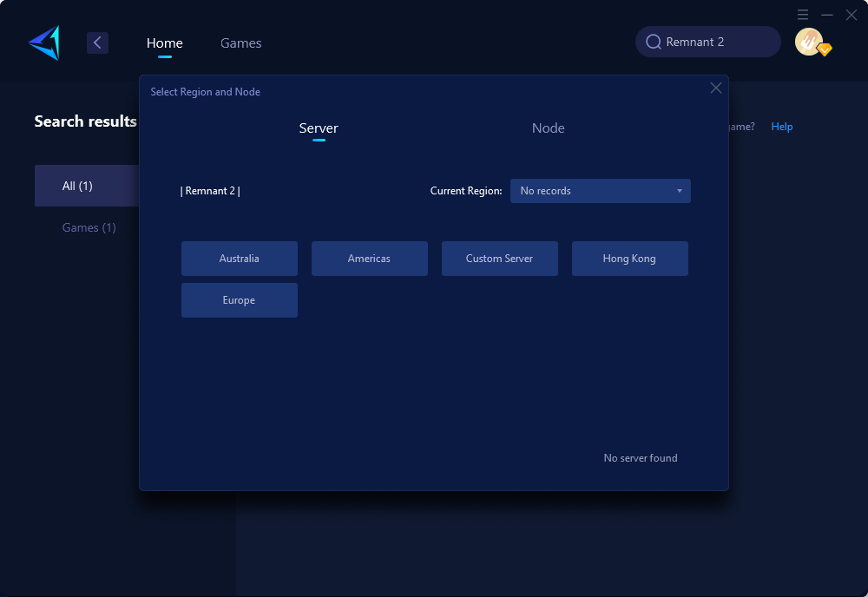The width and height of the screenshot is (868, 597).
Task: Open the Current Region dropdown
Action: click(x=600, y=191)
